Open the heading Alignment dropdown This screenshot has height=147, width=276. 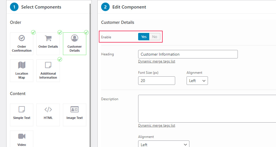(197, 81)
